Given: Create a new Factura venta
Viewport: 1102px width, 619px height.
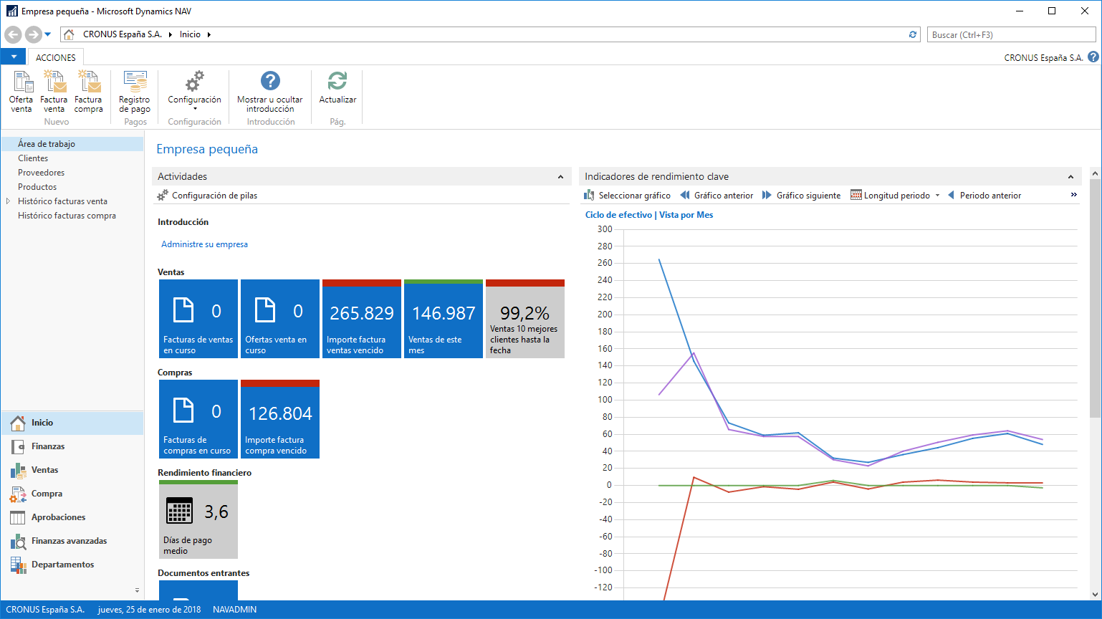Looking at the screenshot, I should [x=54, y=92].
